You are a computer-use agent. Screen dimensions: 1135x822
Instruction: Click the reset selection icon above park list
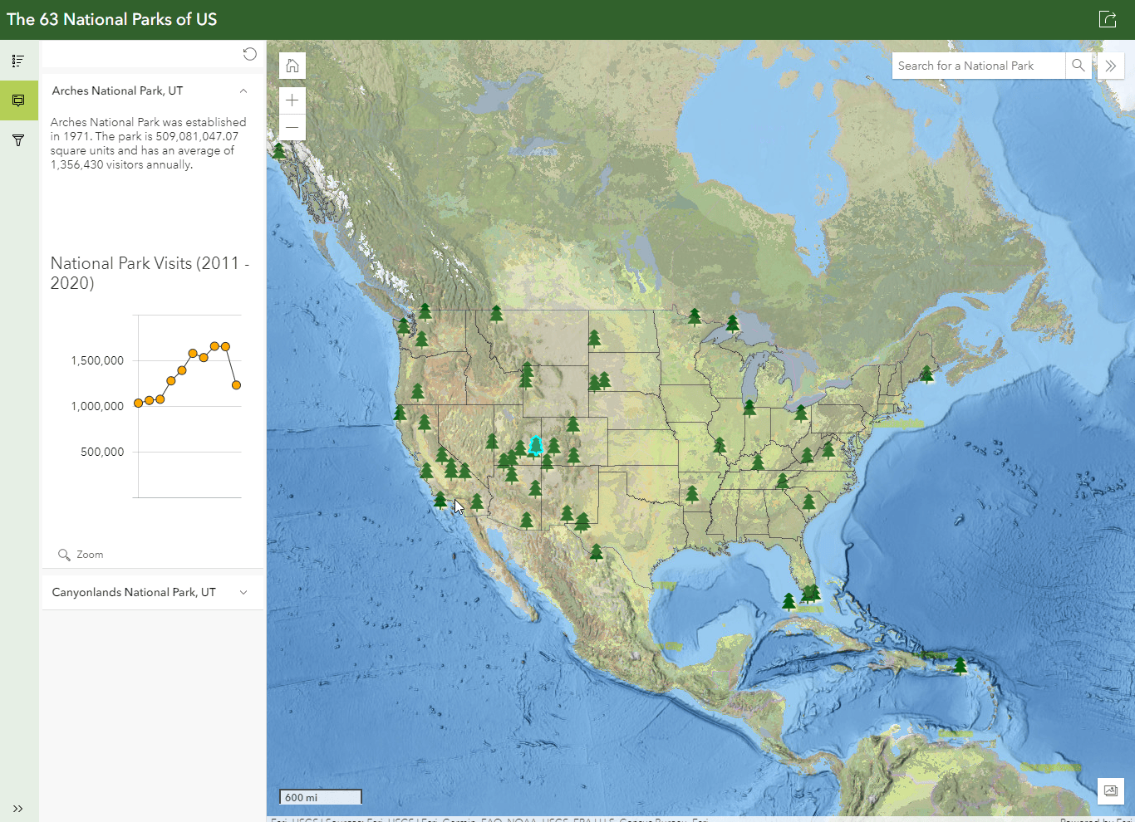tap(249, 54)
